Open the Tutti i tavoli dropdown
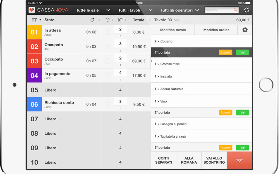Viewport: 279px width, 174px height. [135, 10]
